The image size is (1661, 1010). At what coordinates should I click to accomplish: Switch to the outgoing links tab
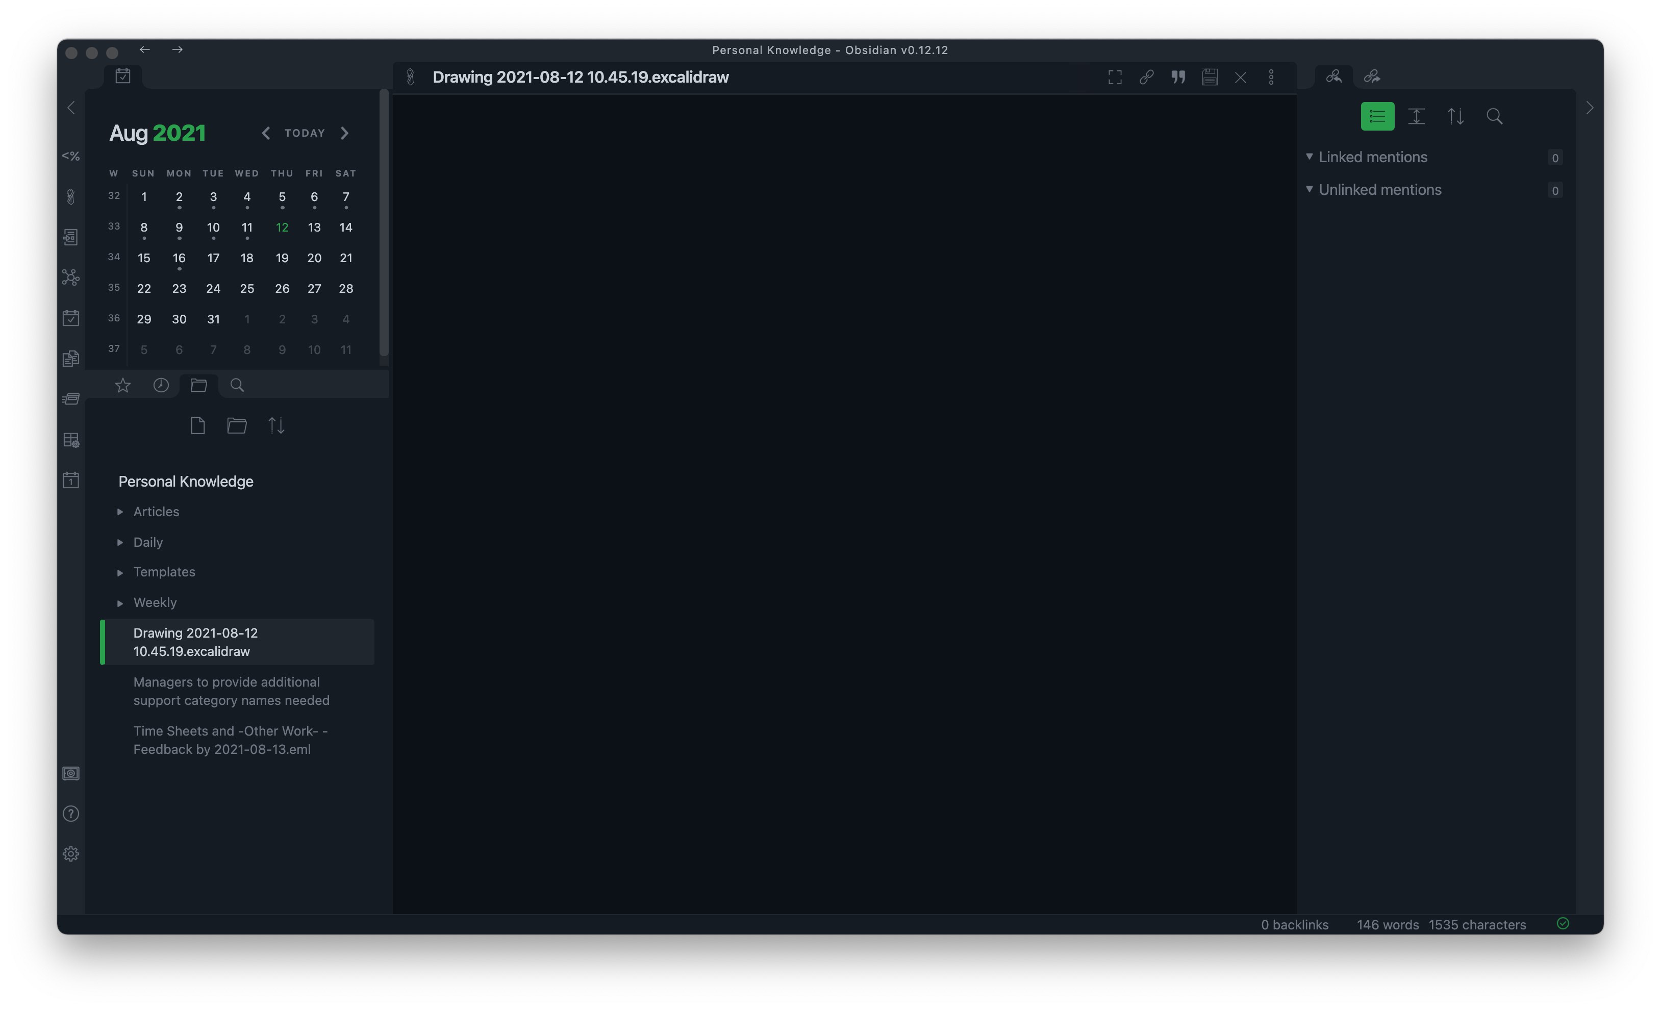click(1372, 76)
